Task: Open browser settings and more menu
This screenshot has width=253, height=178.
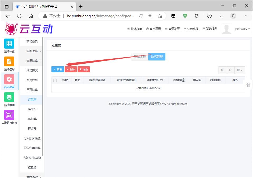Action: click(x=245, y=16)
